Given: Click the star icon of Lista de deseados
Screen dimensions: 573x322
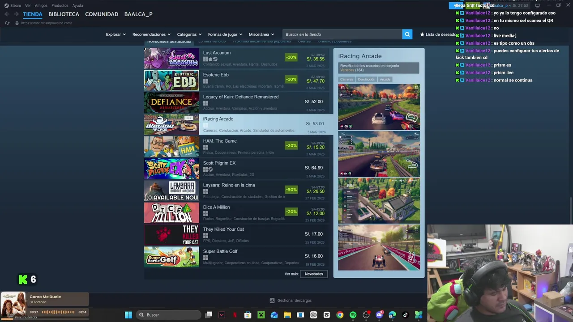Looking at the screenshot, I should tap(422, 34).
